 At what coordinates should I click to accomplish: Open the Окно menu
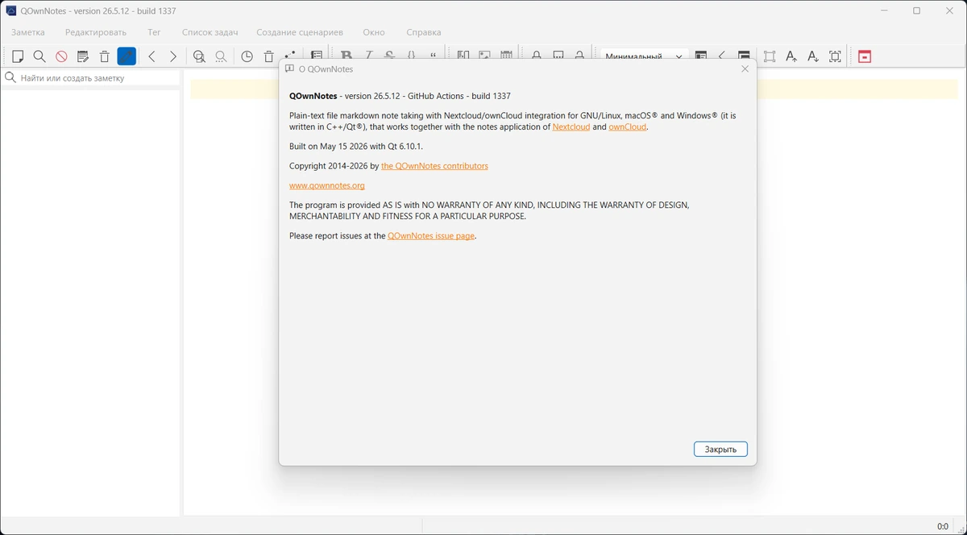[374, 32]
